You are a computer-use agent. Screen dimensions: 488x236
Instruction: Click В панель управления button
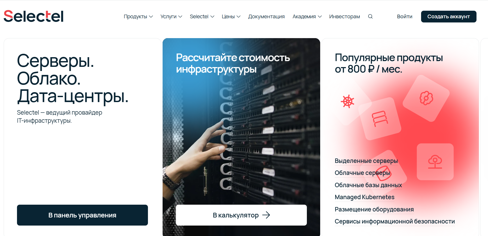(x=82, y=215)
